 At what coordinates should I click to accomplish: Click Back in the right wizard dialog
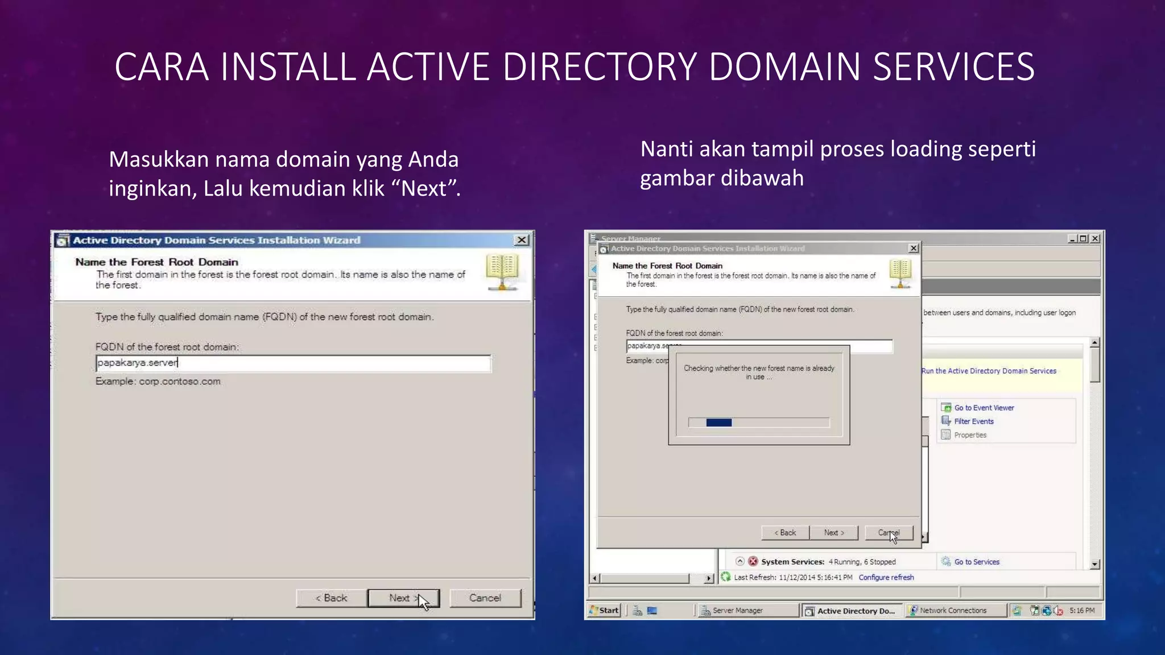[x=785, y=533]
